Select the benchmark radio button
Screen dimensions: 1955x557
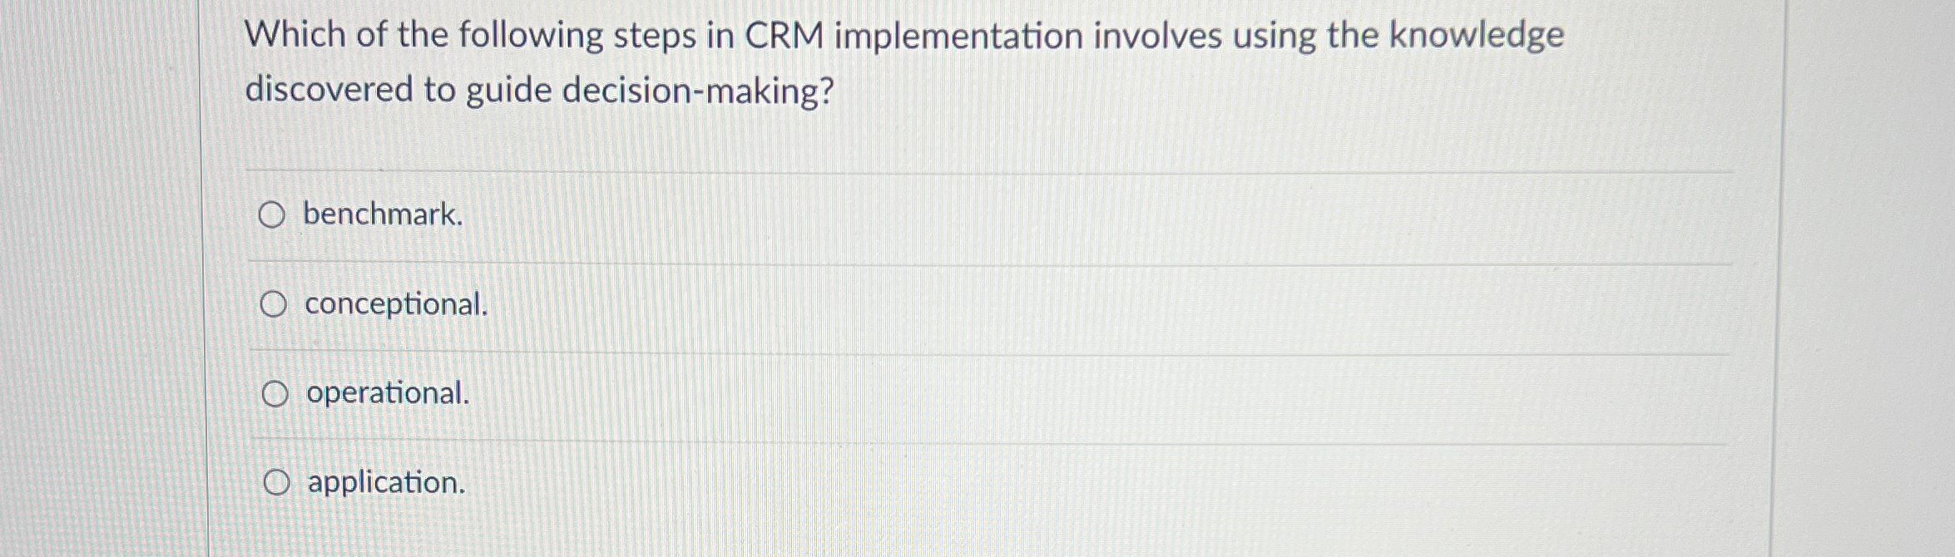(x=274, y=215)
